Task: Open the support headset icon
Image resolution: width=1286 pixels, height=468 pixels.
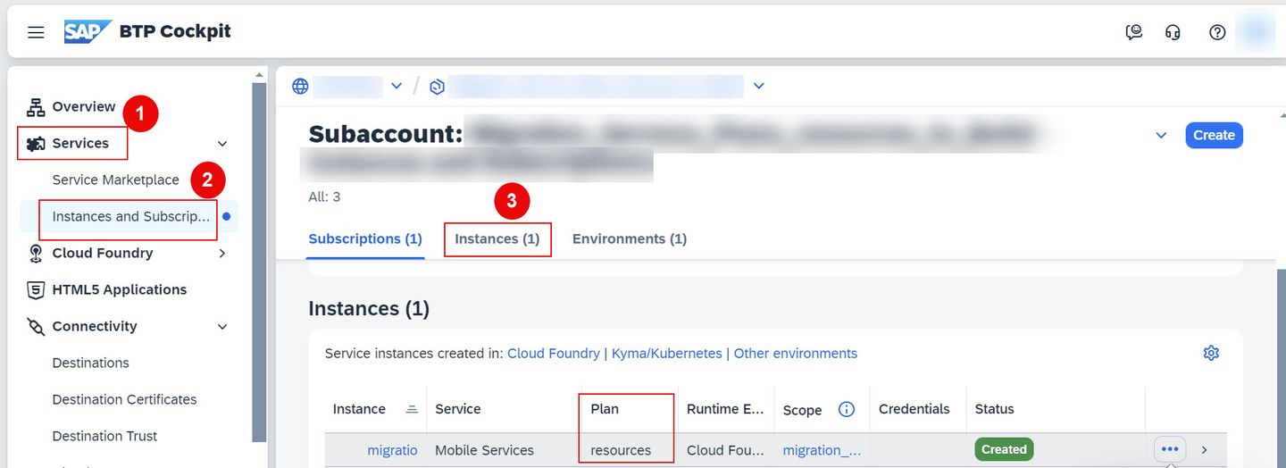Action: (x=1173, y=32)
